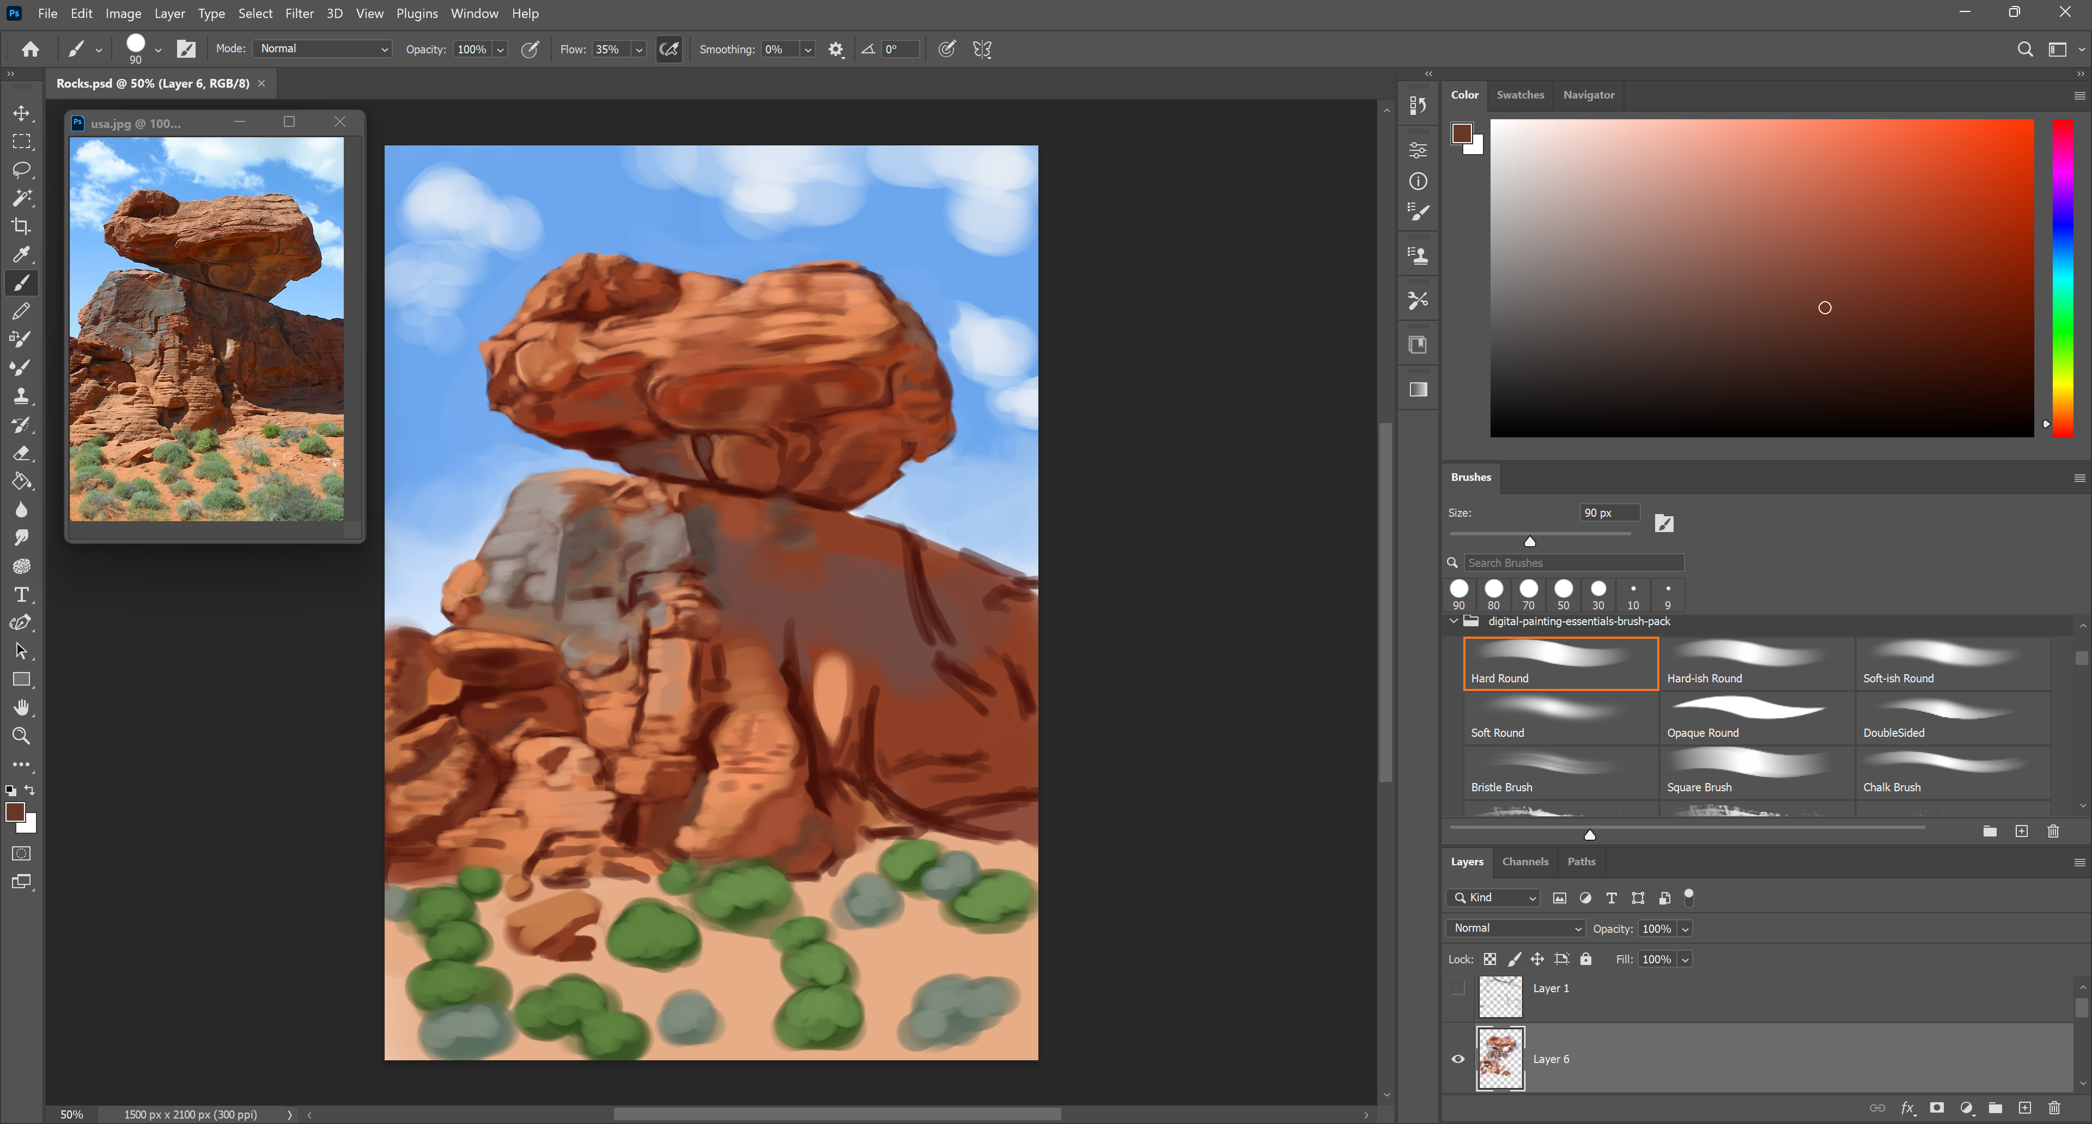Open the Search magnifier icon top right

coord(2024,50)
